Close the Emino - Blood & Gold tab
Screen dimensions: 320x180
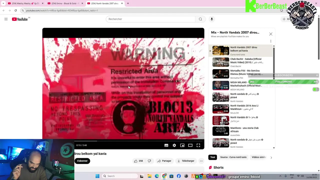point(82,3)
